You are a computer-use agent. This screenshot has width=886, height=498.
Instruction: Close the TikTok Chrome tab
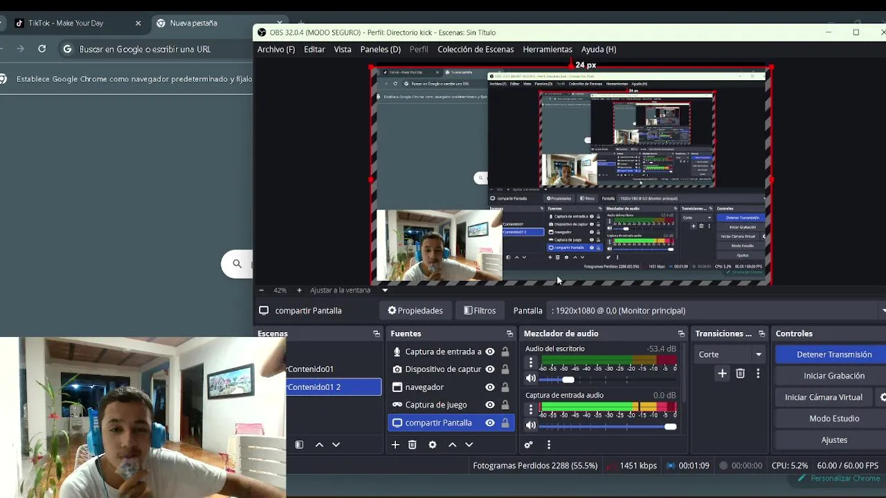click(x=138, y=23)
